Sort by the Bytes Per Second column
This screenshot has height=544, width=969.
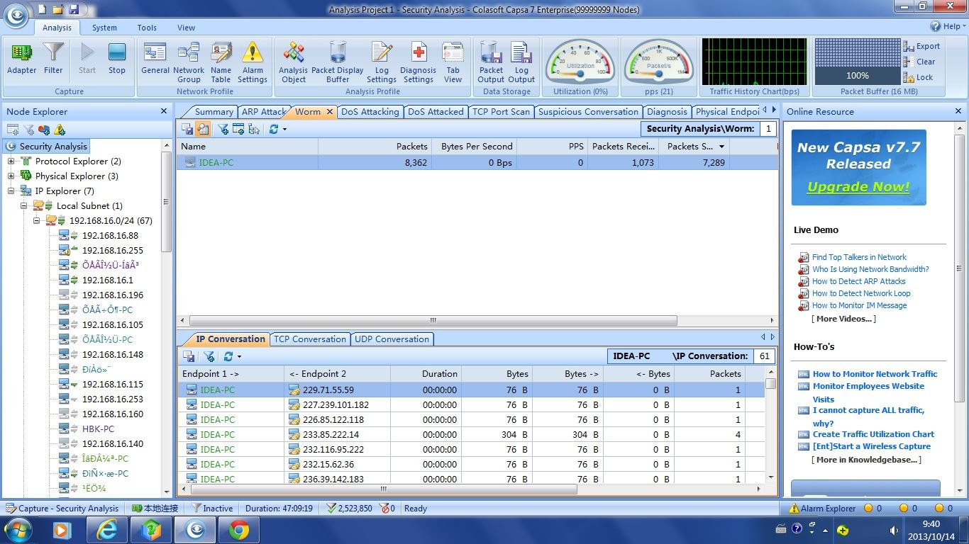[476, 146]
